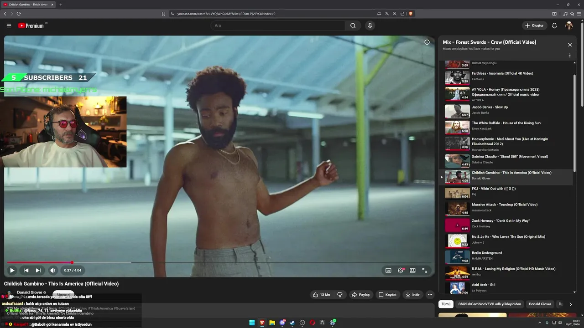The width and height of the screenshot is (584, 328).
Task: Click the YouTube search input field
Action: 278,26
